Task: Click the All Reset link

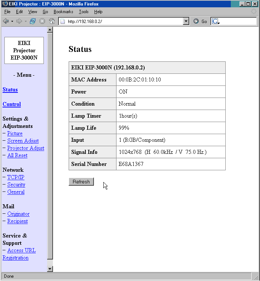Action: [18, 155]
